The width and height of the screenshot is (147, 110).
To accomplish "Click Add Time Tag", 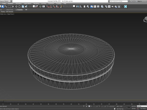I will pyautogui.click(x=120, y=109).
